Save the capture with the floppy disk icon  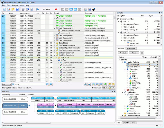tap(17, 9)
